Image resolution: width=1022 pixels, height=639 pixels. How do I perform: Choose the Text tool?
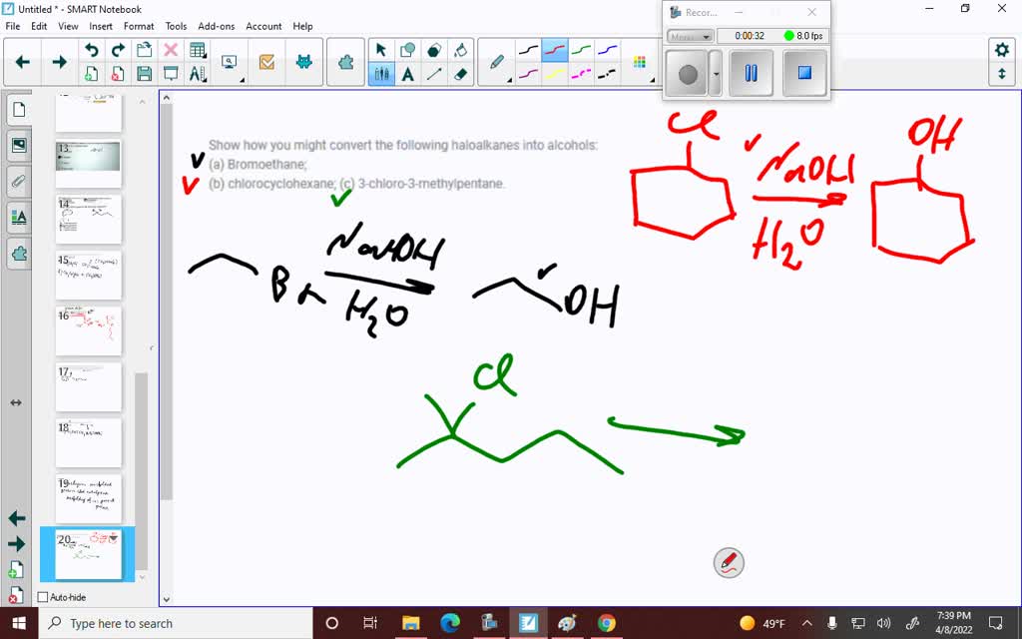(408, 73)
